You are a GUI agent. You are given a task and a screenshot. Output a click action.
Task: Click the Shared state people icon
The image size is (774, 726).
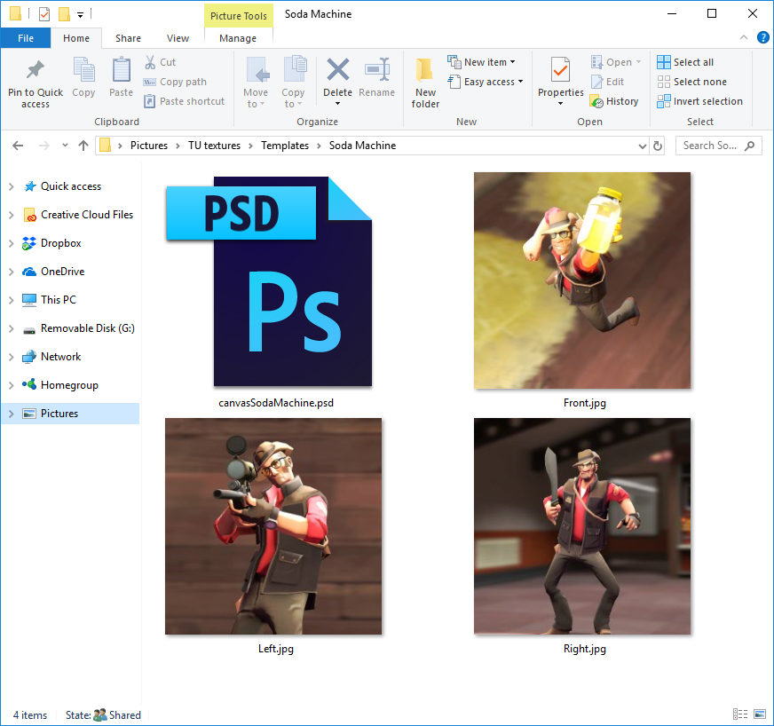pos(99,714)
